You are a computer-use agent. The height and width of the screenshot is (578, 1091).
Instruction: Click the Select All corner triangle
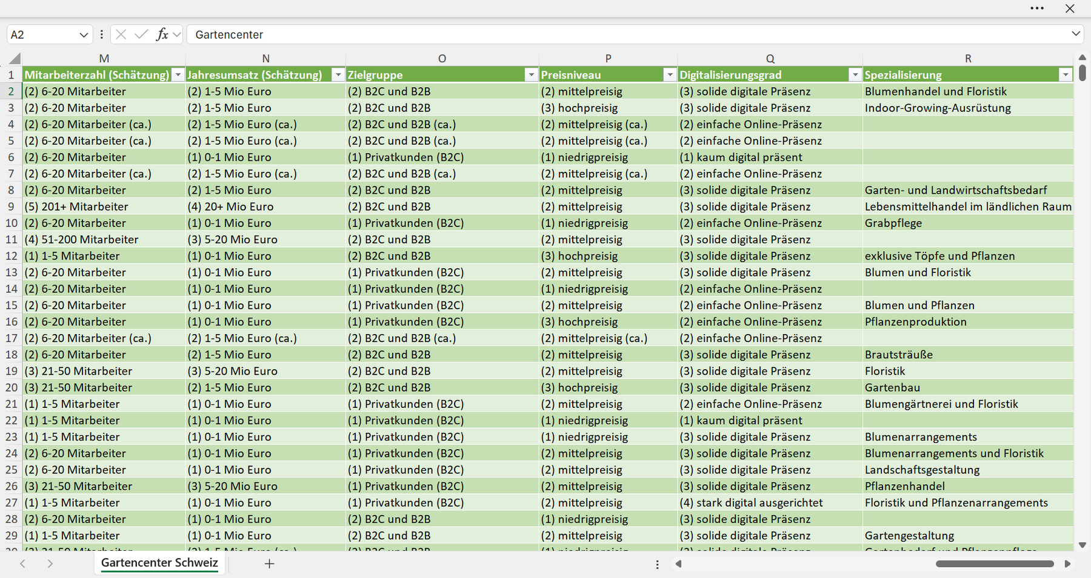15,59
